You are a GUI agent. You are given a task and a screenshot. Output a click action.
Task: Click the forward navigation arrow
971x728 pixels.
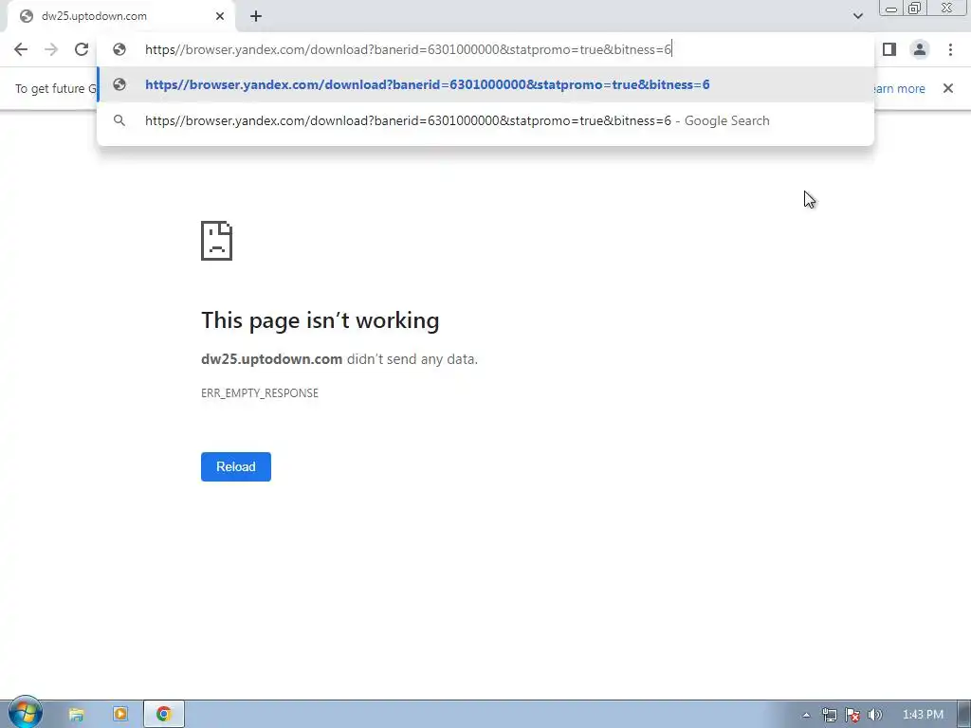51,49
